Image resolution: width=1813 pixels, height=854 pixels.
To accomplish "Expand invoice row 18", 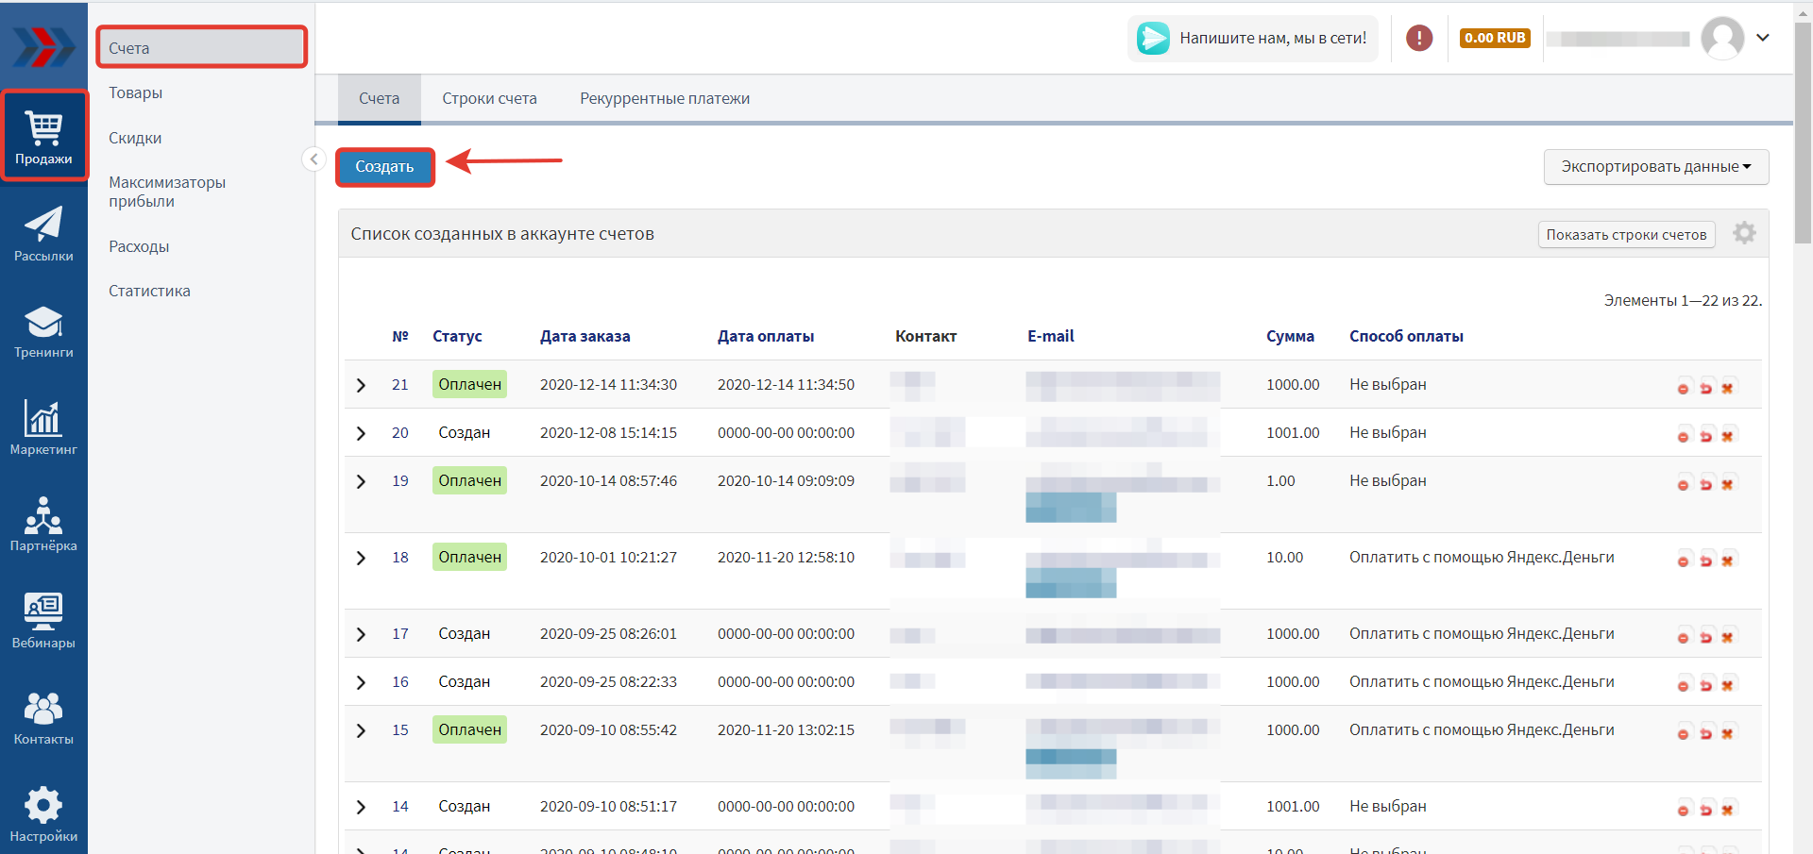I will pos(361,558).
